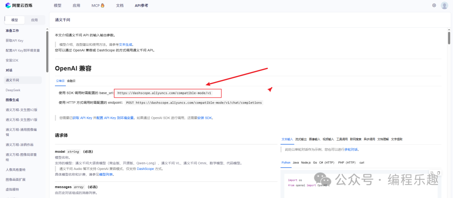Select the 金融云 tab
Image resolution: width=453 pixels, height=198 pixels.
point(71,81)
